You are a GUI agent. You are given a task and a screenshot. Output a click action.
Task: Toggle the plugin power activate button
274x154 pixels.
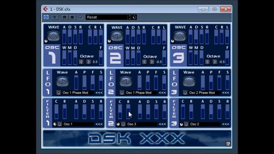point(46,17)
